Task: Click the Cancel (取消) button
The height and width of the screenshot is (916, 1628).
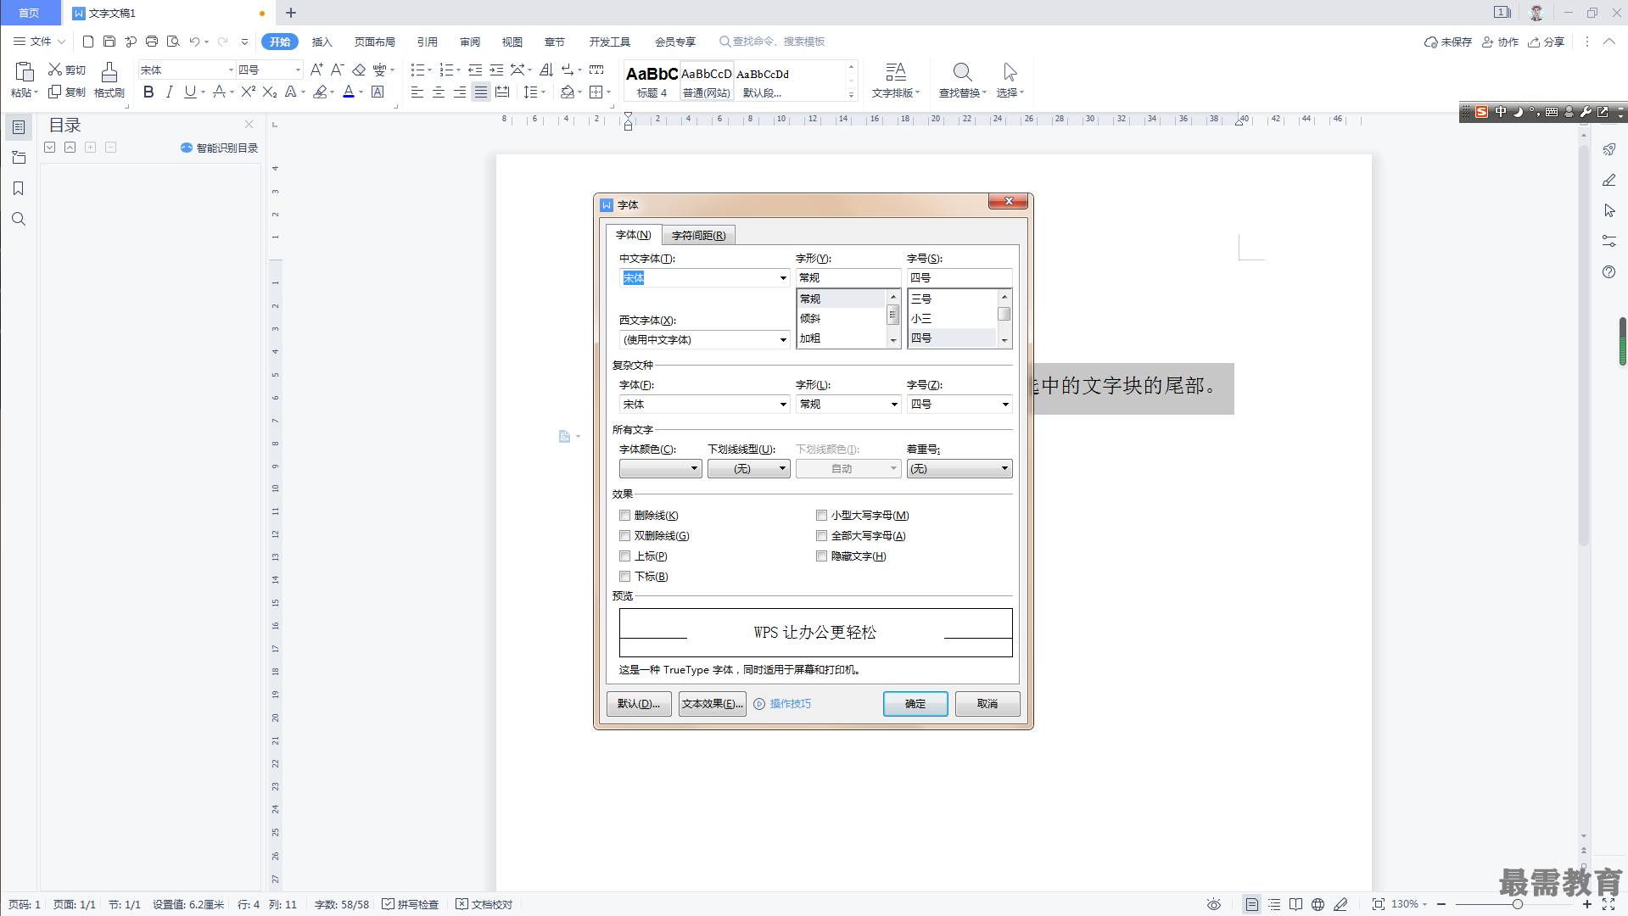Action: (x=987, y=704)
